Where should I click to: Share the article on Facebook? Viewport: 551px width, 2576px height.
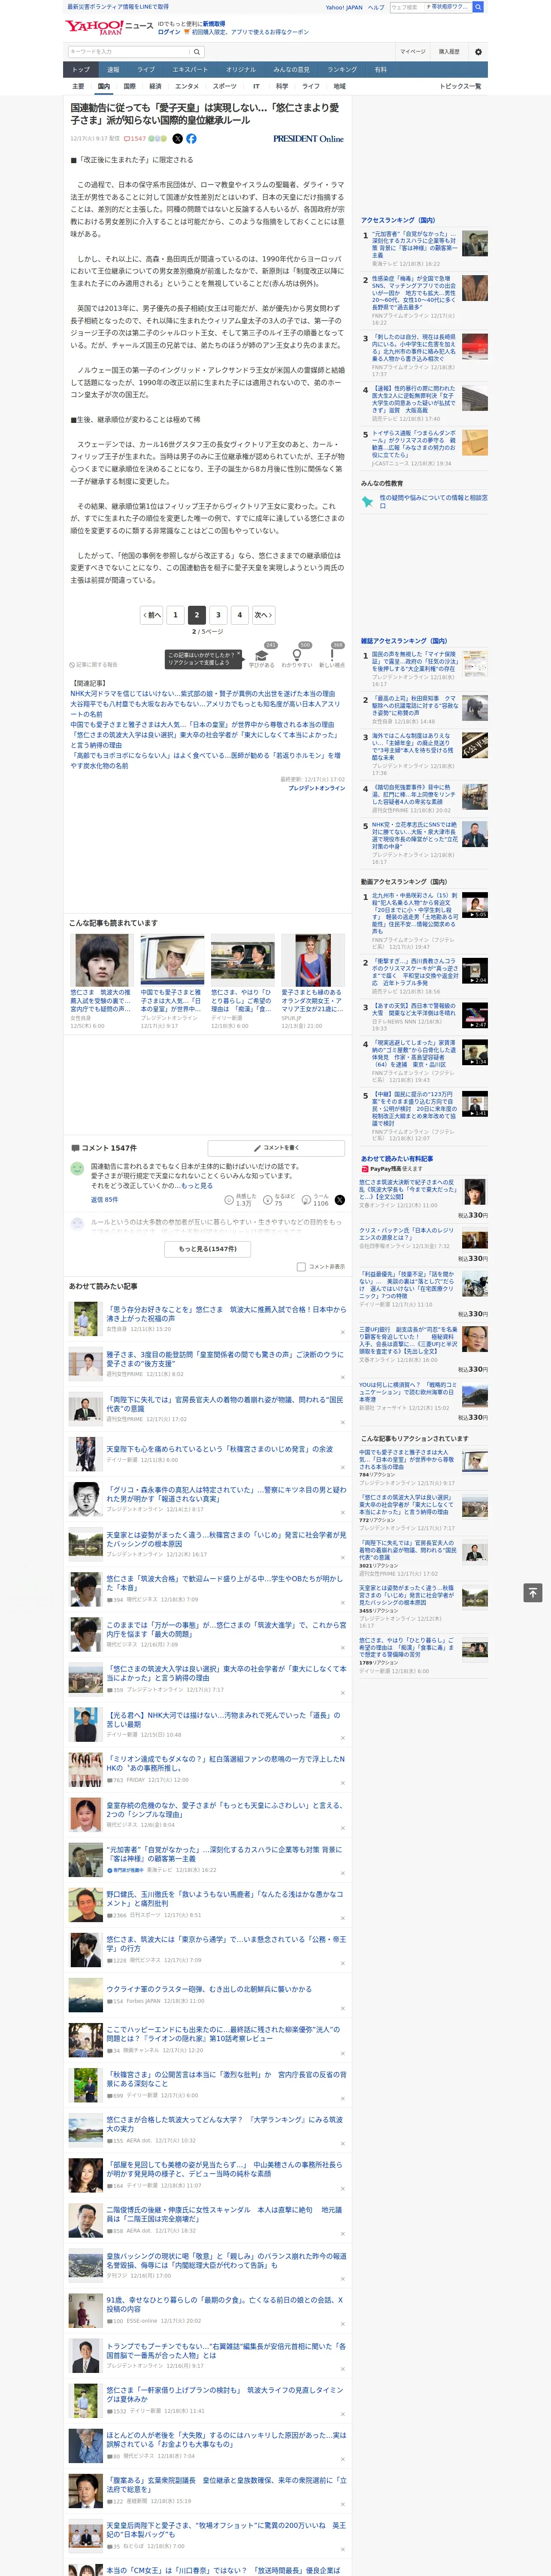(191, 139)
